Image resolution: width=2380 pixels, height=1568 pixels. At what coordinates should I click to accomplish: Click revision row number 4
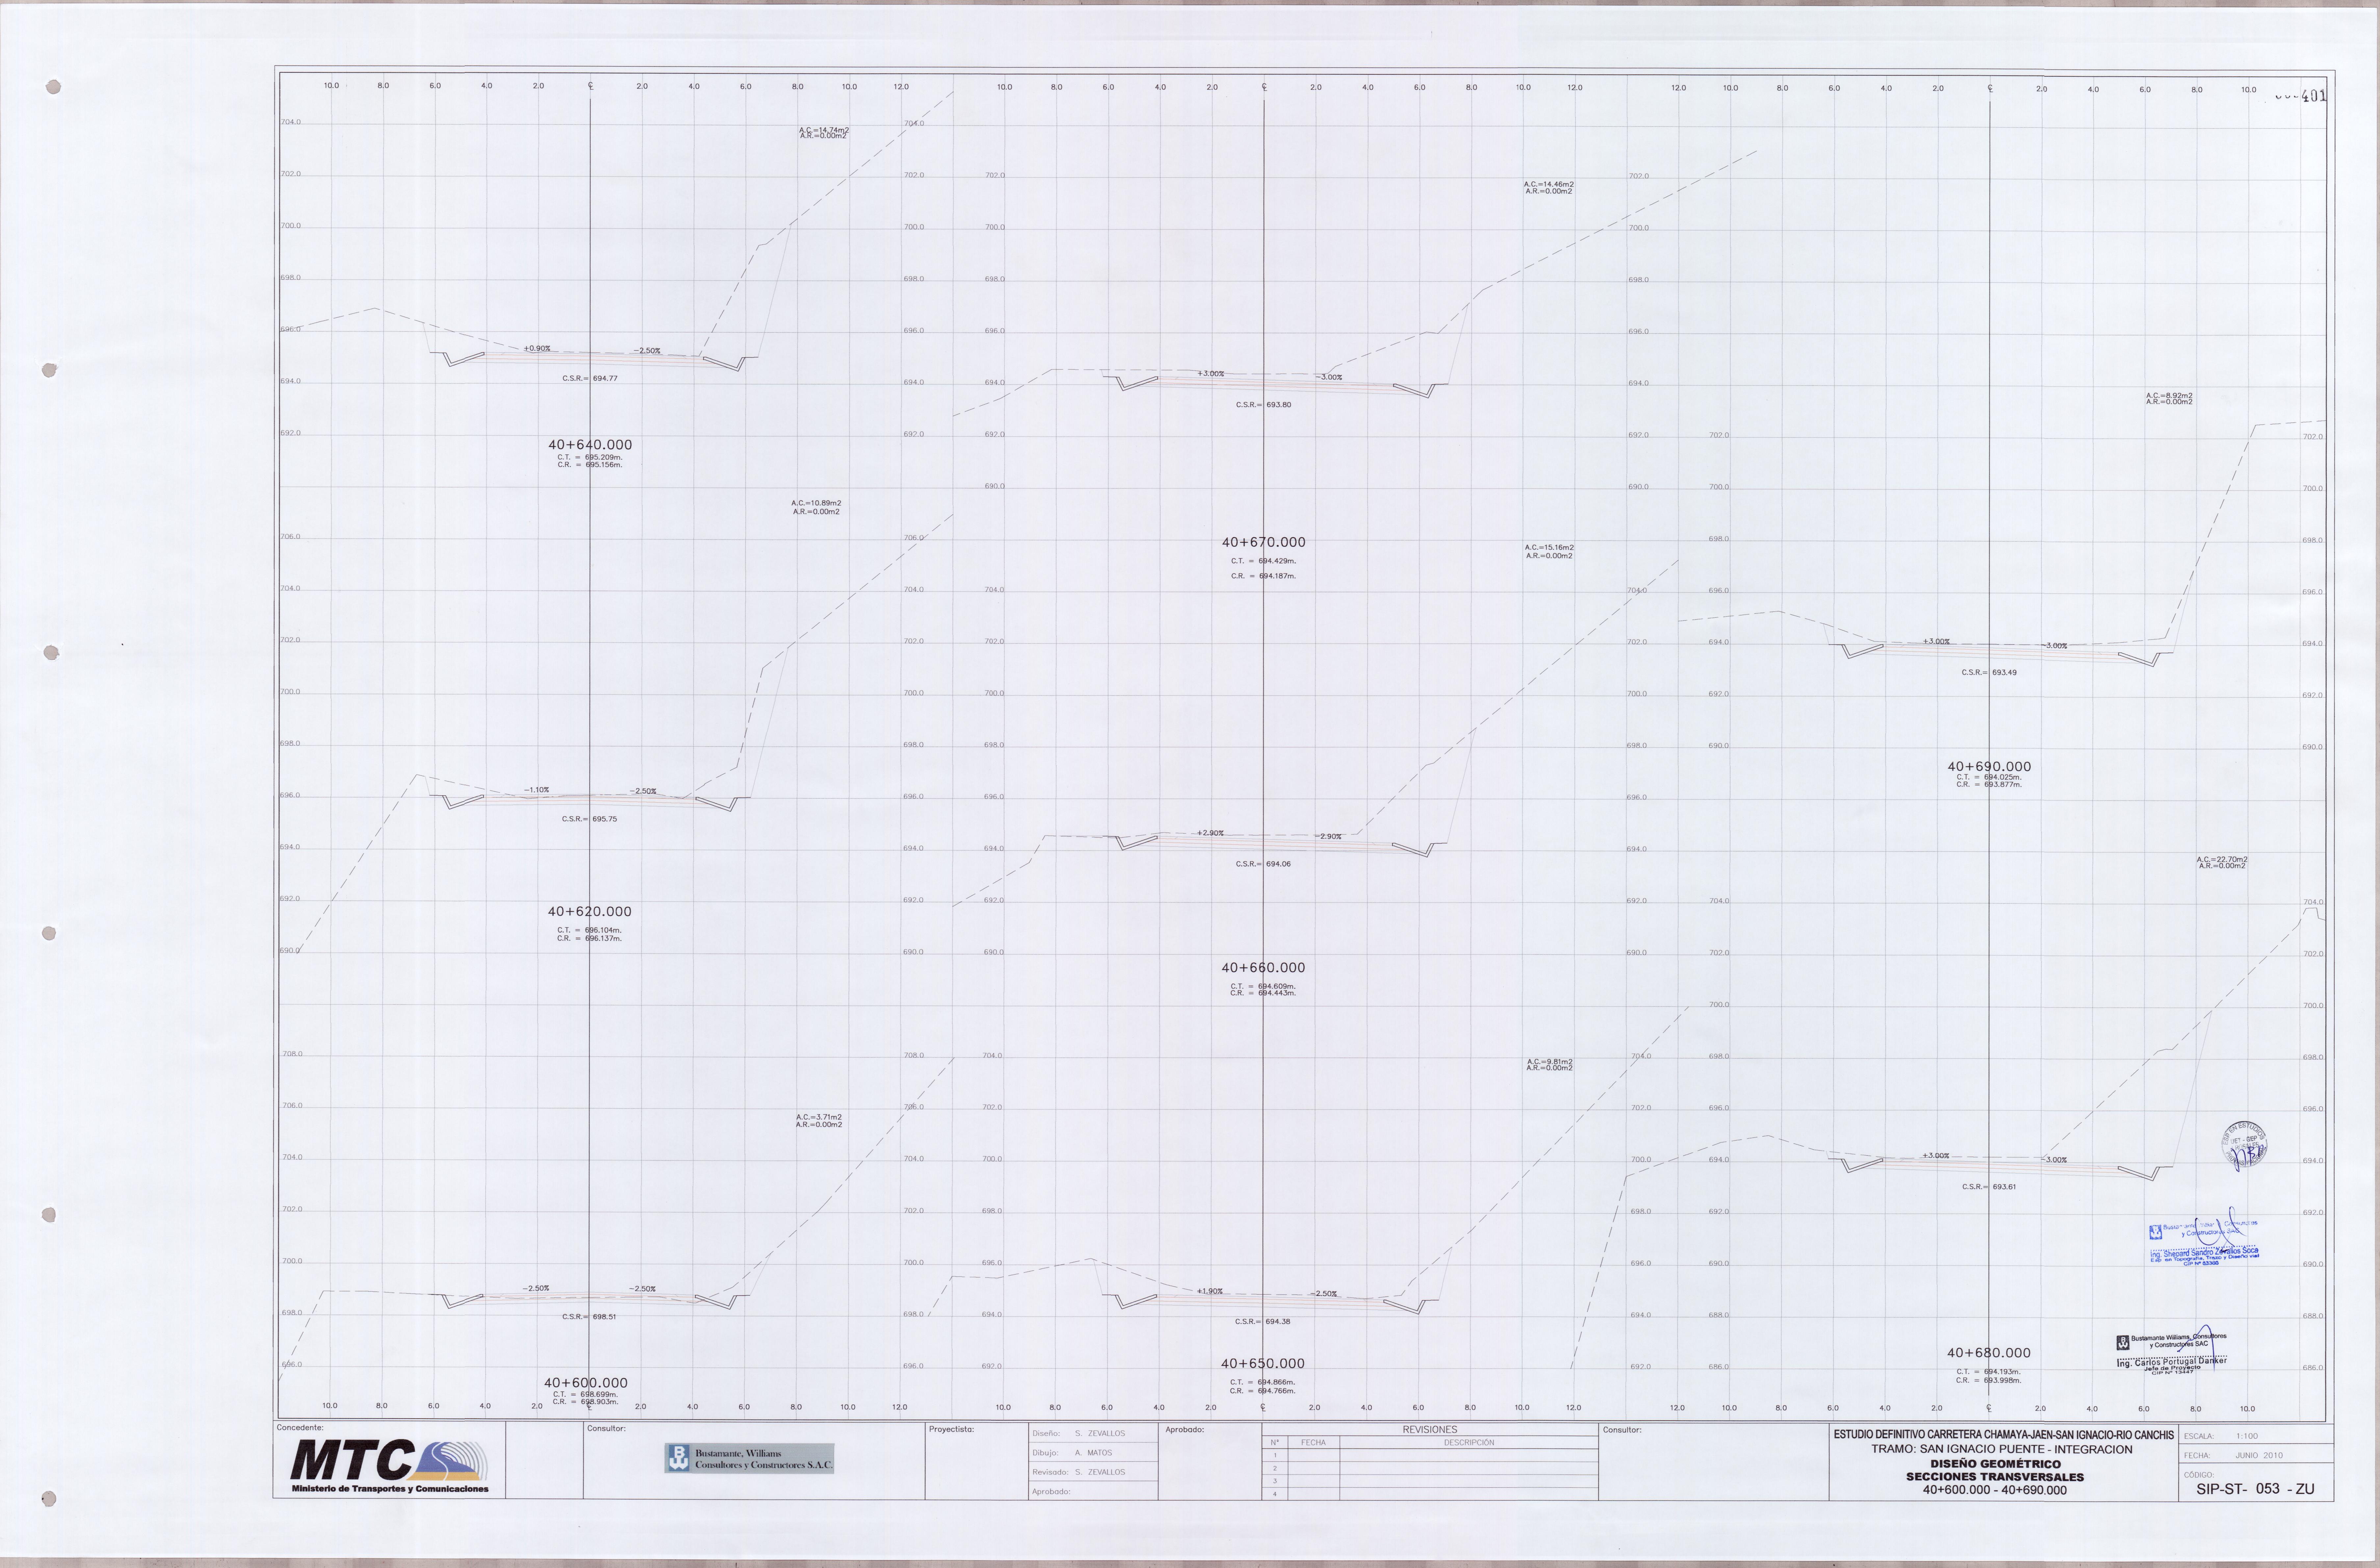1275,1494
